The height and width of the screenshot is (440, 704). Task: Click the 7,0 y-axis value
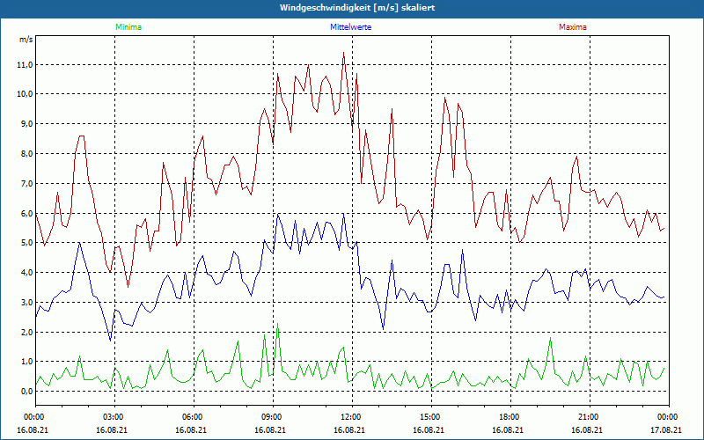pos(26,183)
